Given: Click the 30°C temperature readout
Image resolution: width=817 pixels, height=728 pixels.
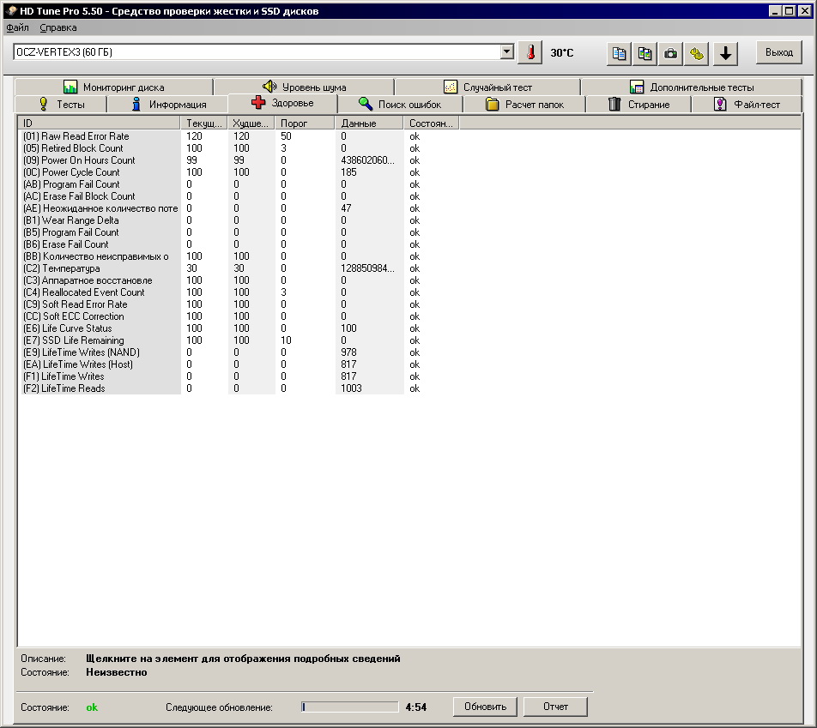Looking at the screenshot, I should click(561, 52).
